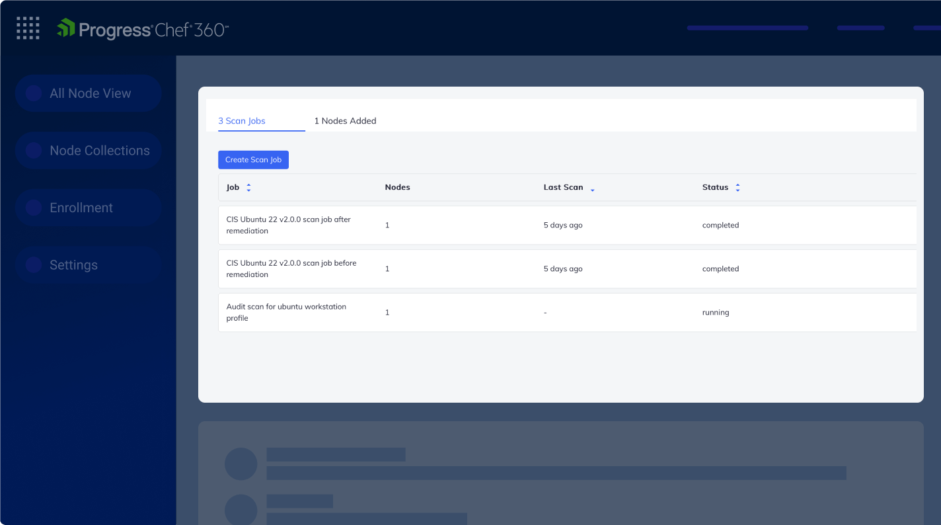
Task: Click the Progress Chef 360 logo
Action: click(x=143, y=29)
